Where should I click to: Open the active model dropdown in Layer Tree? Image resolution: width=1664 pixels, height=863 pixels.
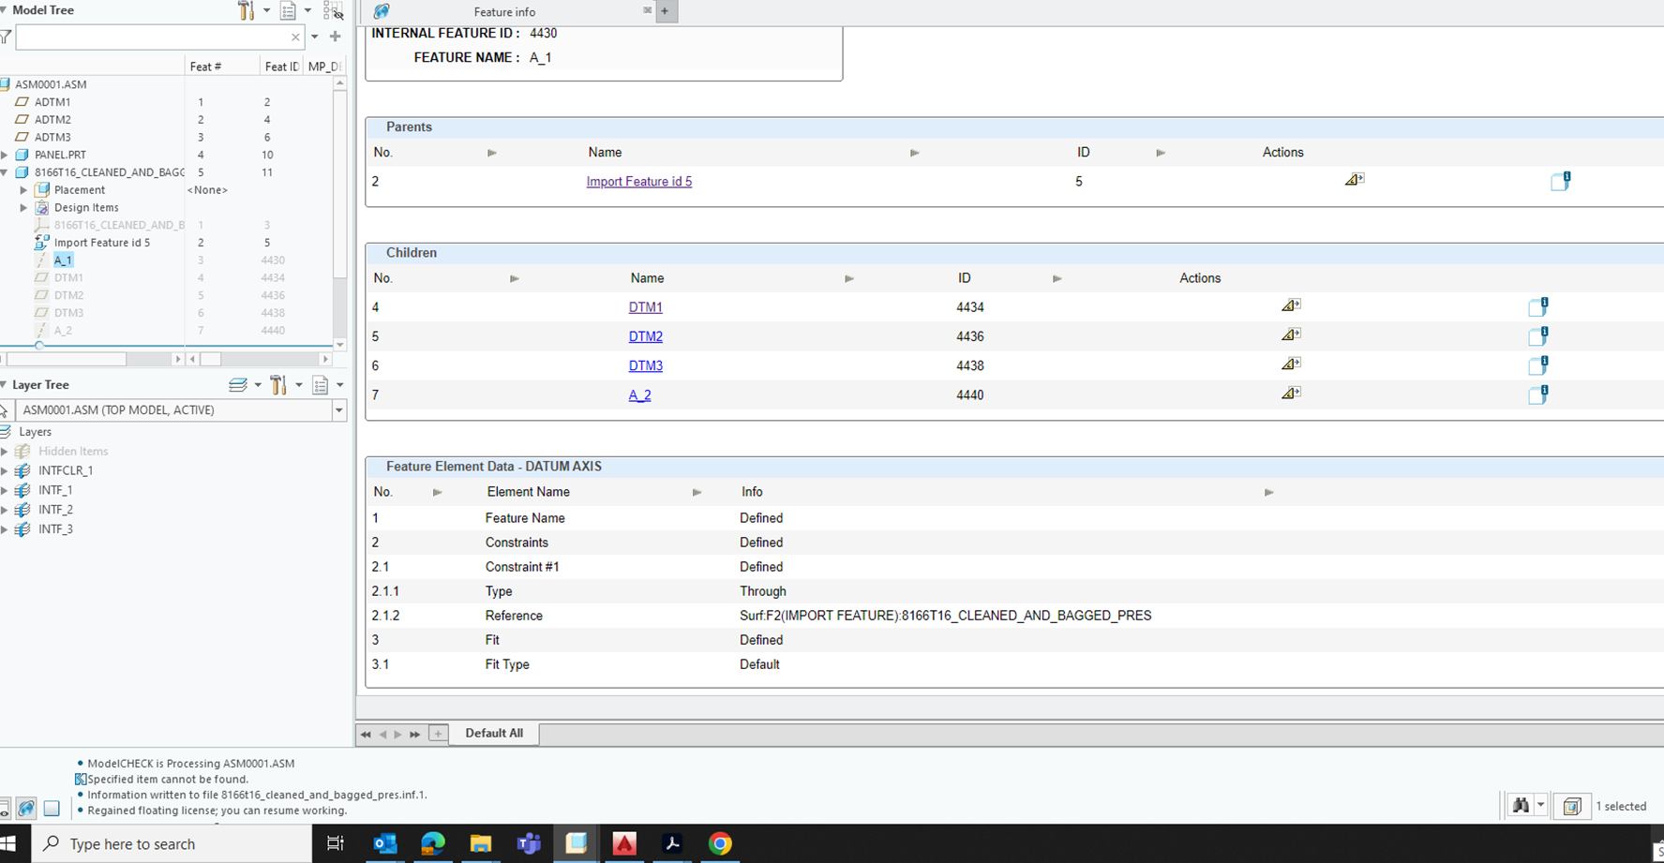[338, 410]
